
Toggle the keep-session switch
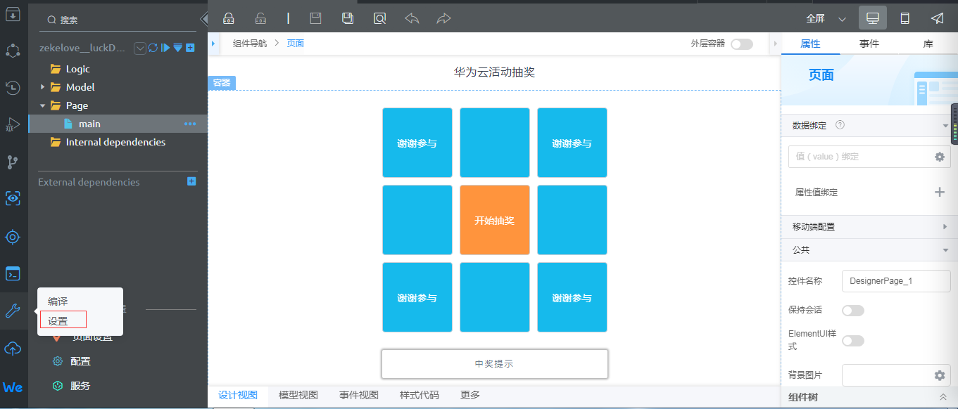click(852, 310)
